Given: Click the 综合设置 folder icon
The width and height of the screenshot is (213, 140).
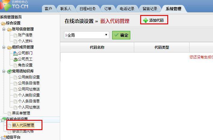Looking at the screenshot, I should point(3,23).
